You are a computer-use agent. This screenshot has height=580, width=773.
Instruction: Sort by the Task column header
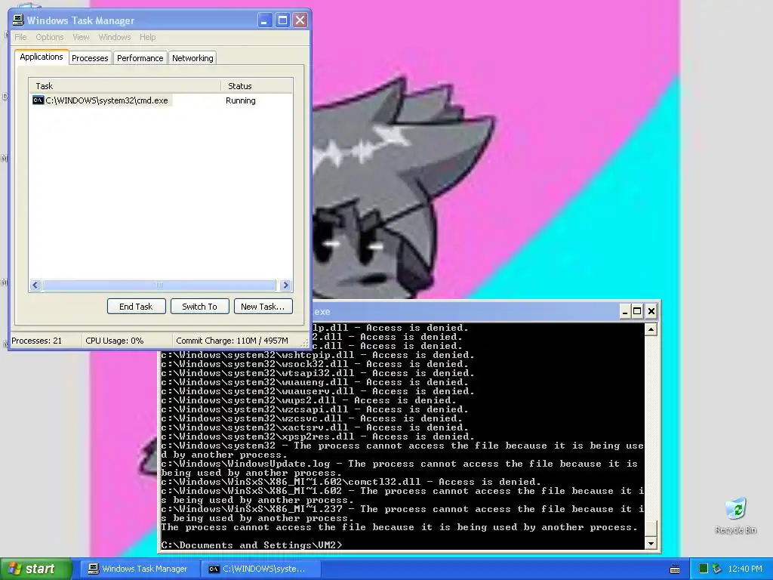(125, 86)
